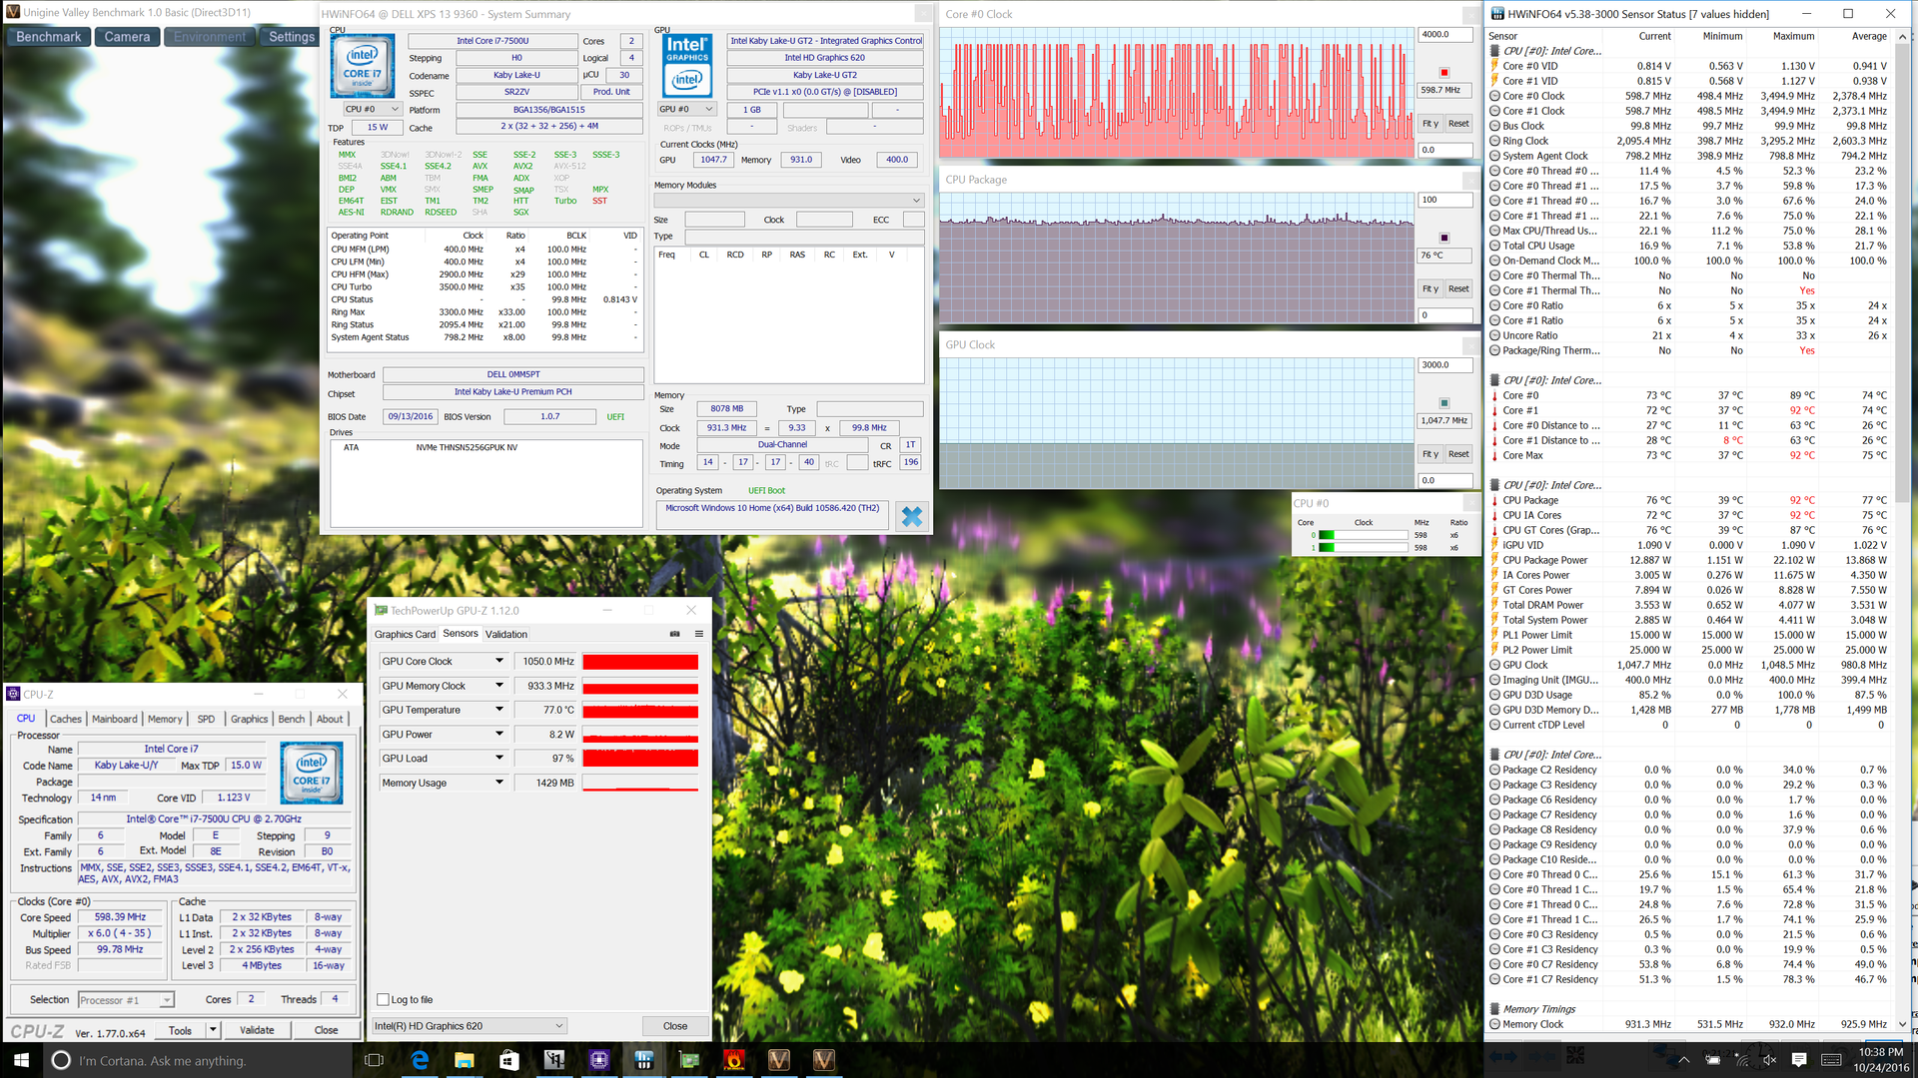This screenshot has width=1918, height=1078.
Task: Click the GPU-Z screenshot camera icon
Action: (x=674, y=634)
